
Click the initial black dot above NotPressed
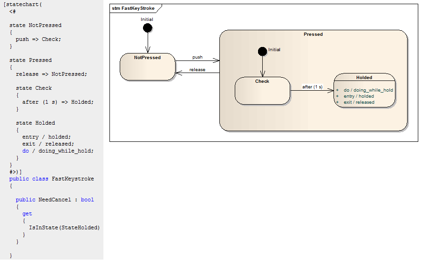click(148, 28)
